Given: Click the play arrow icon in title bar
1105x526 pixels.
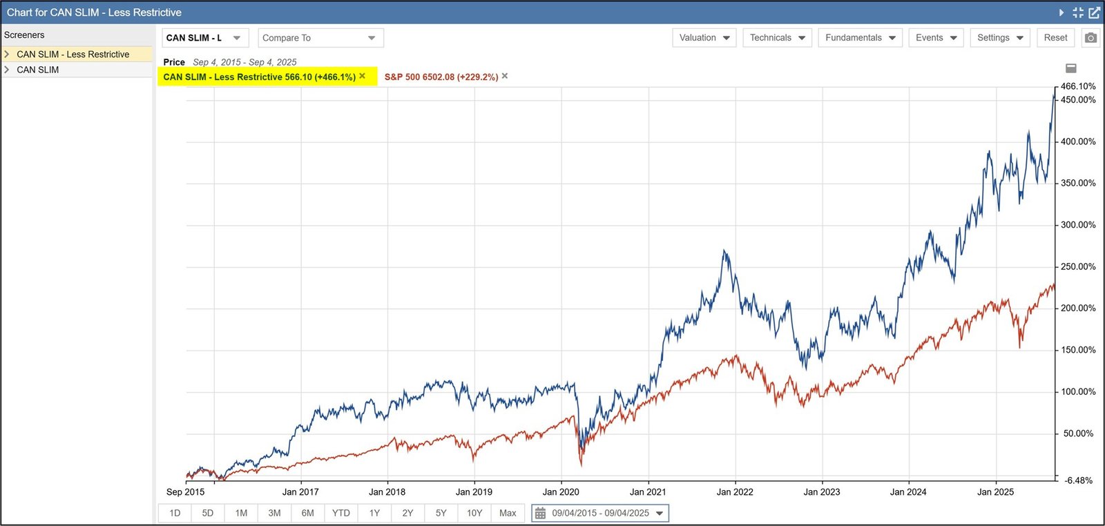Looking at the screenshot, I should (x=1061, y=12).
